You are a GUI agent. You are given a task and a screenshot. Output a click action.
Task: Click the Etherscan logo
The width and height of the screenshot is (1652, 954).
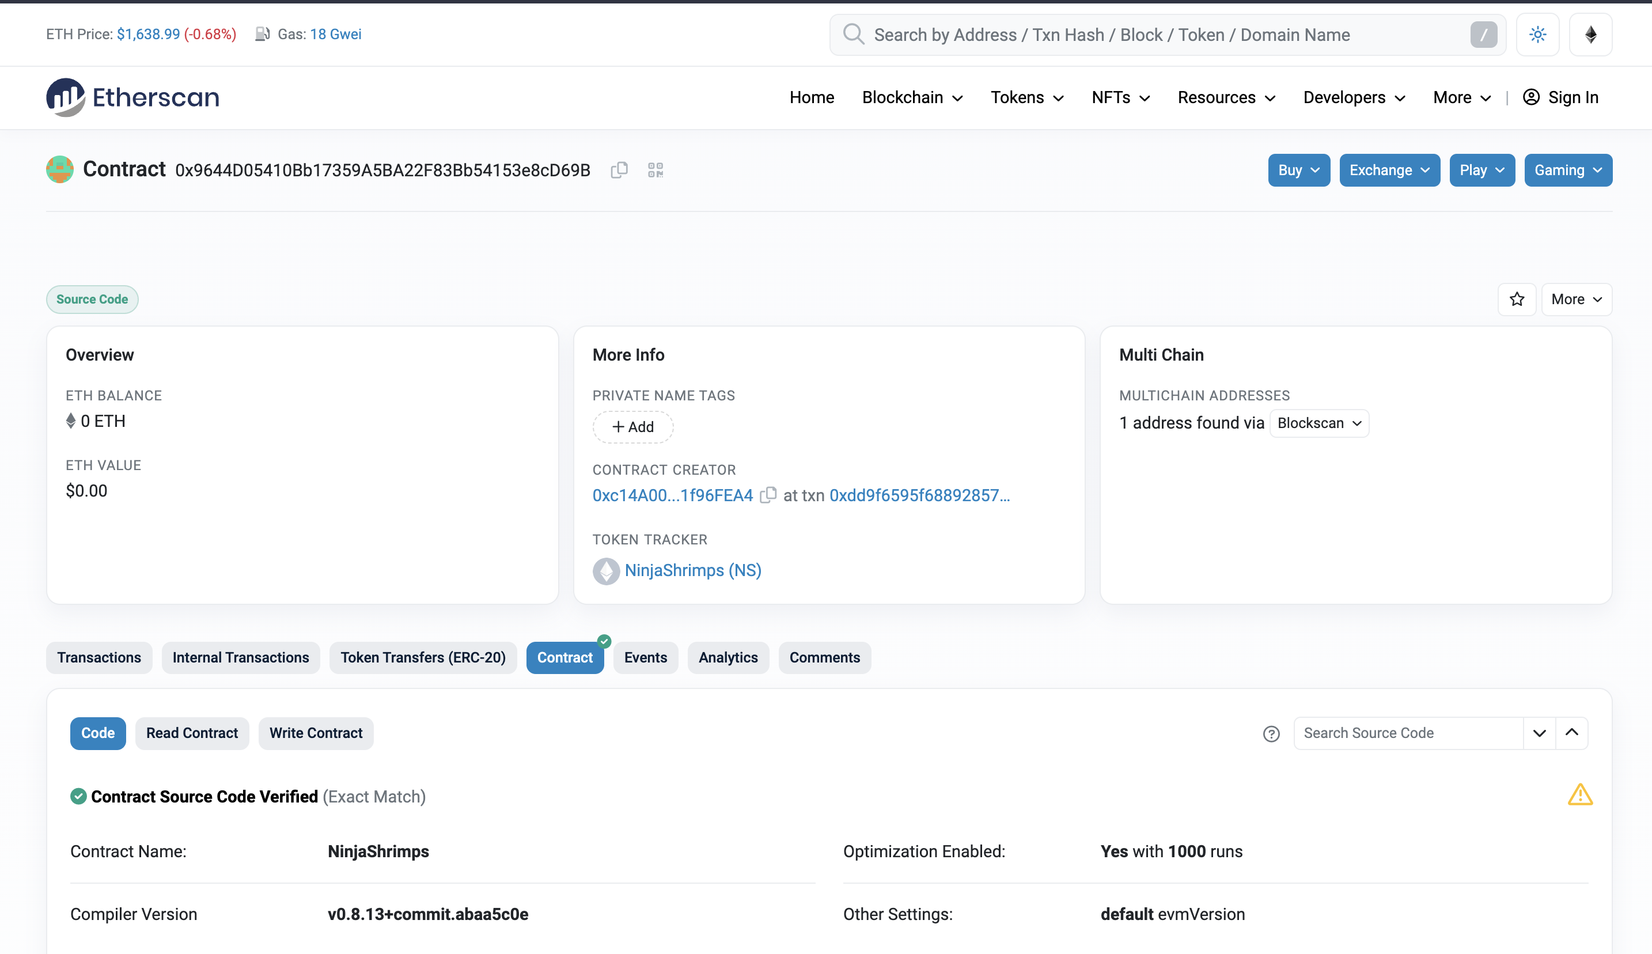click(x=132, y=97)
